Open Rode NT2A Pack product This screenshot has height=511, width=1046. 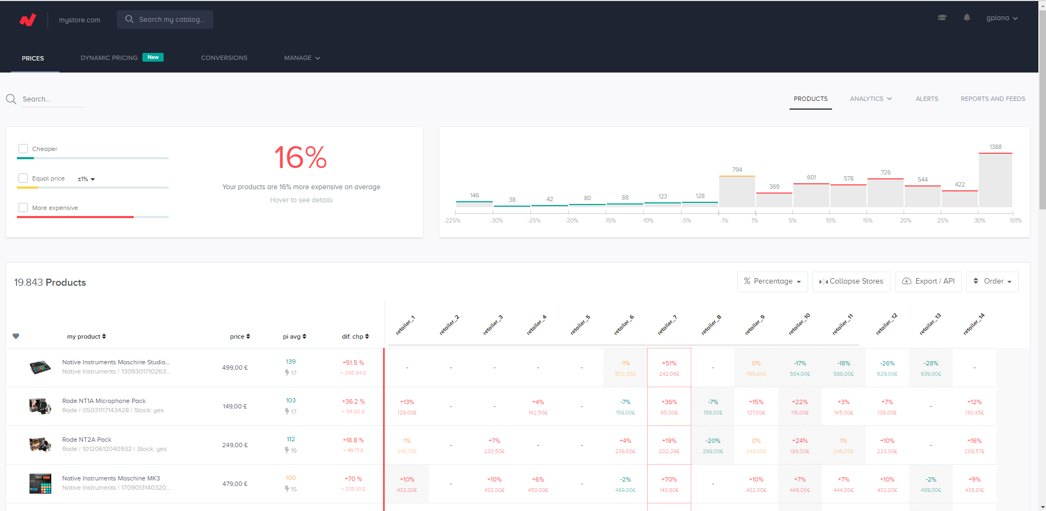coord(87,440)
